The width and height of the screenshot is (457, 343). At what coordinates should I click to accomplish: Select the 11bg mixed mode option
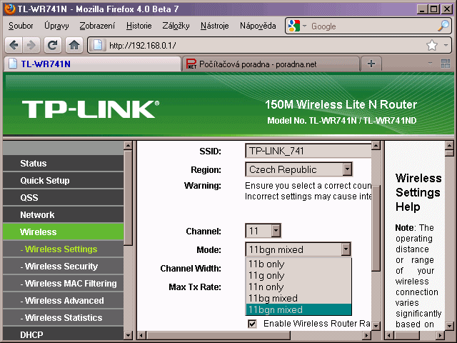(x=298, y=298)
